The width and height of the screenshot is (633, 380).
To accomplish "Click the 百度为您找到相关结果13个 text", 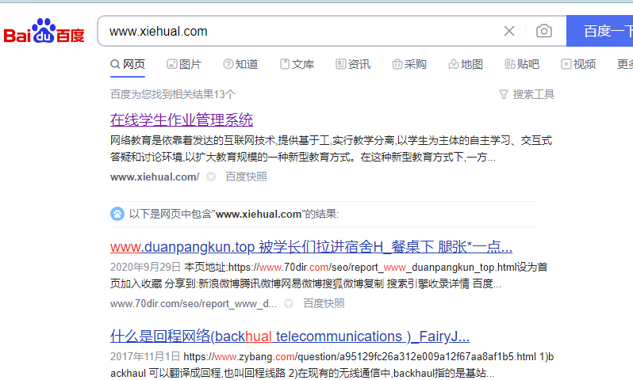I will tap(173, 94).
